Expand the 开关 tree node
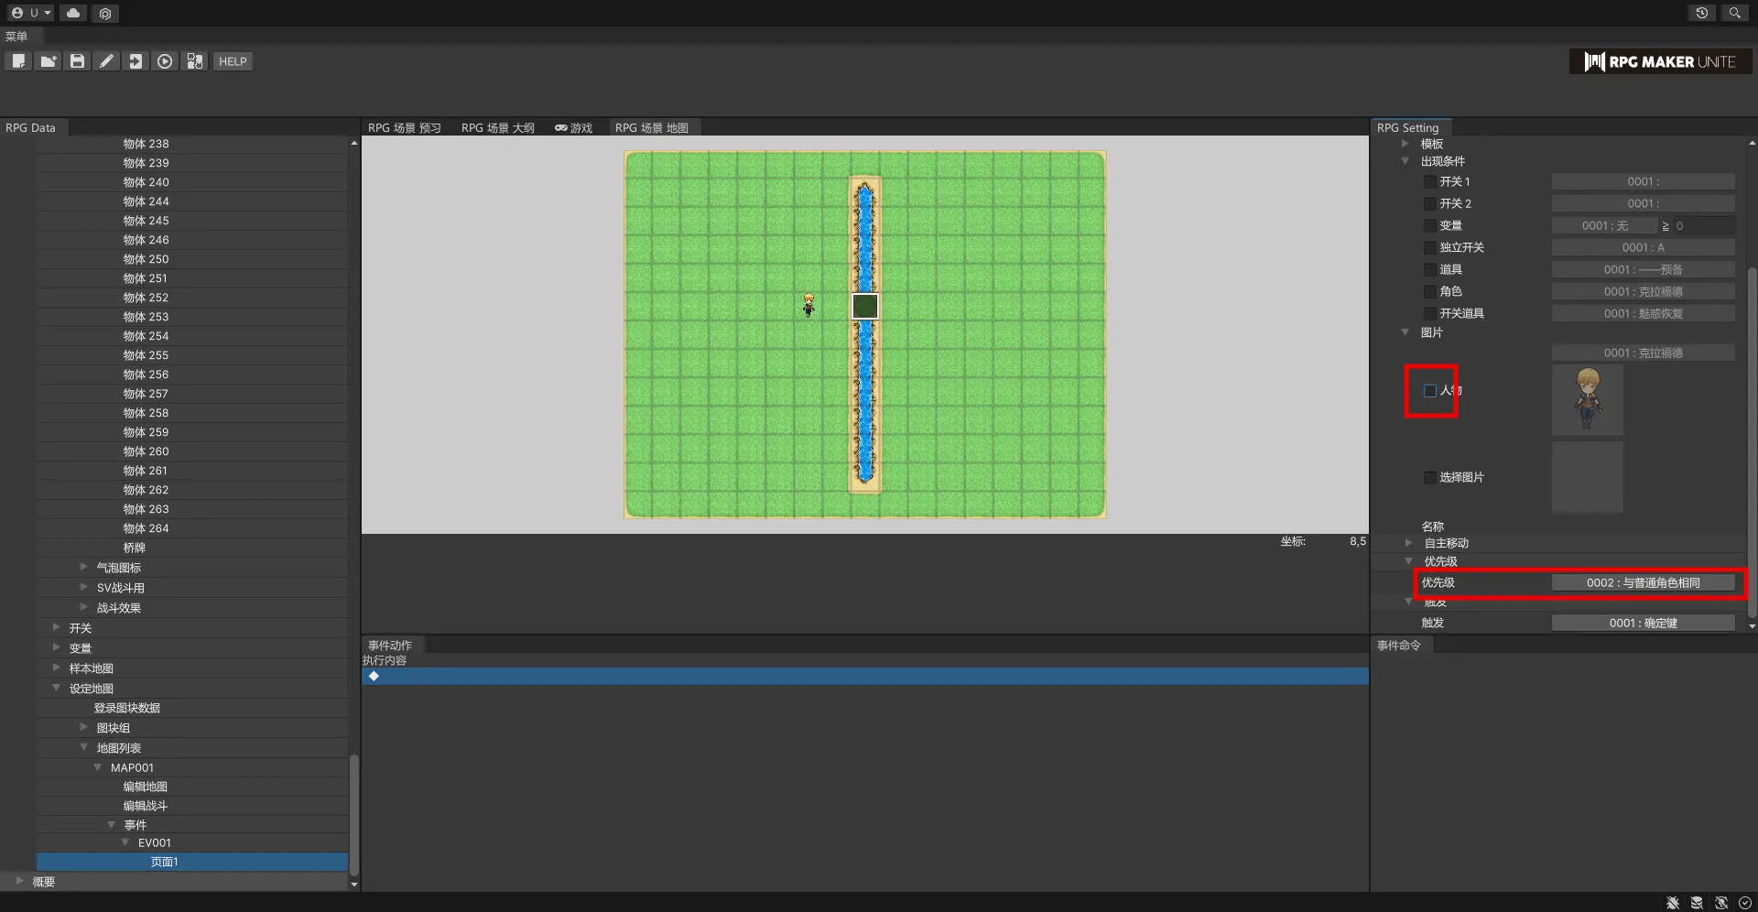1758x912 pixels. 57,628
